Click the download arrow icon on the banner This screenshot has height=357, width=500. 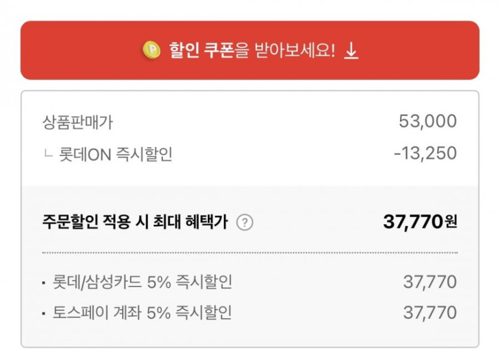pyautogui.click(x=351, y=51)
